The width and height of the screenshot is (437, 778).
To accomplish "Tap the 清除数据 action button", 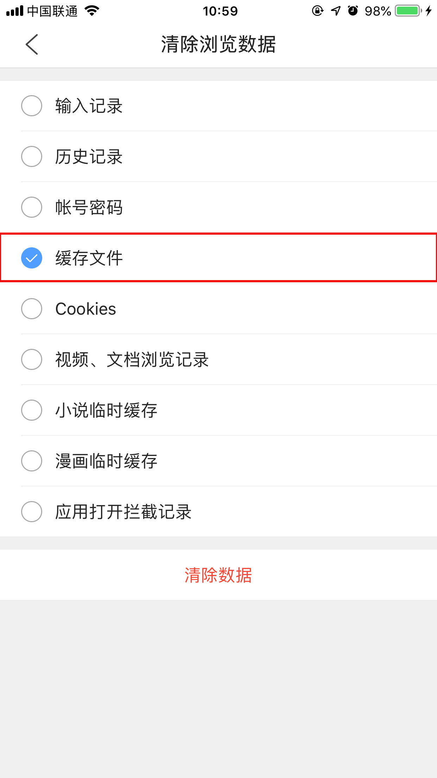I will click(218, 574).
